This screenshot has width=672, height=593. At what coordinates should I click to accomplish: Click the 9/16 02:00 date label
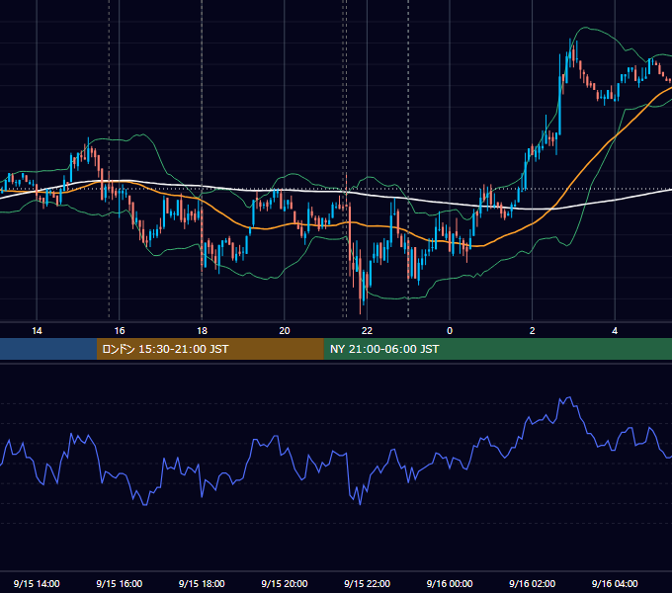[533, 583]
